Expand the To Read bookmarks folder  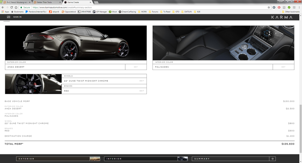(165, 12)
